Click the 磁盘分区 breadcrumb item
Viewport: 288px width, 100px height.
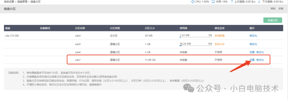[x=36, y=2]
